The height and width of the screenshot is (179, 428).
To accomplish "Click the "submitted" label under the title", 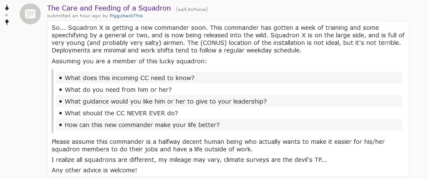I will coord(59,16).
